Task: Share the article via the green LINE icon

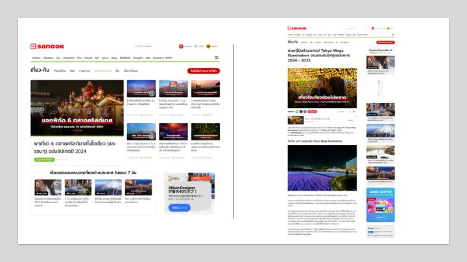Action: pyautogui.click(x=297, y=112)
